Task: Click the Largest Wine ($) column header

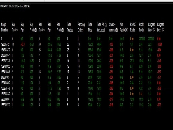Action: coord(152,27)
